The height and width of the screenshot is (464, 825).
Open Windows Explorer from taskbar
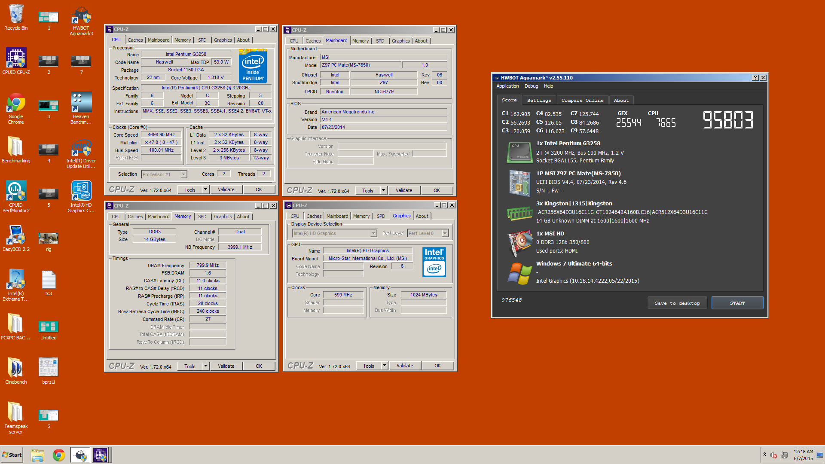pyautogui.click(x=37, y=455)
